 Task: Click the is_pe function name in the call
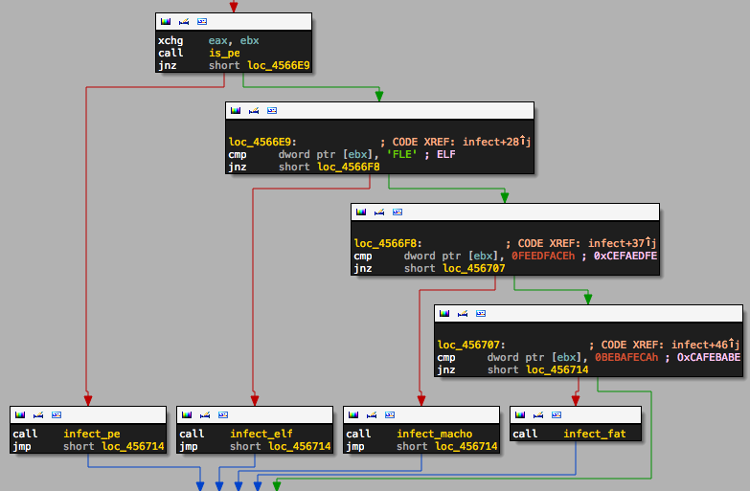pos(224,53)
